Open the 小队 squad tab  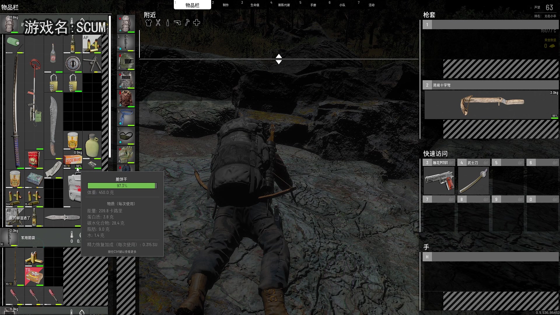pos(342,5)
